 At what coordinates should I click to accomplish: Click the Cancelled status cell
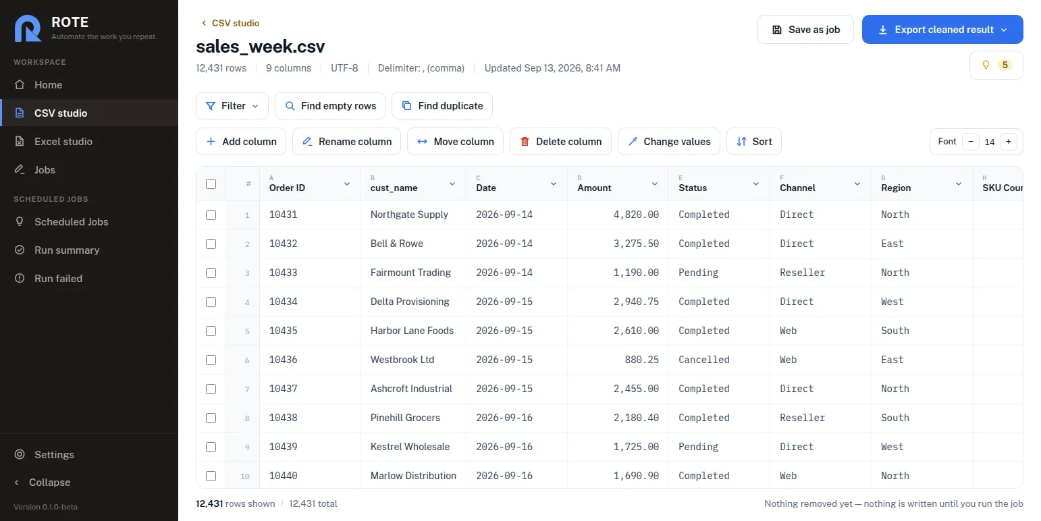click(720, 360)
